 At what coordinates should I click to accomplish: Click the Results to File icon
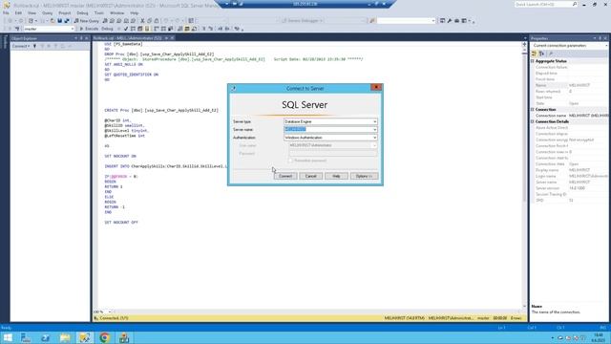[x=194, y=29]
